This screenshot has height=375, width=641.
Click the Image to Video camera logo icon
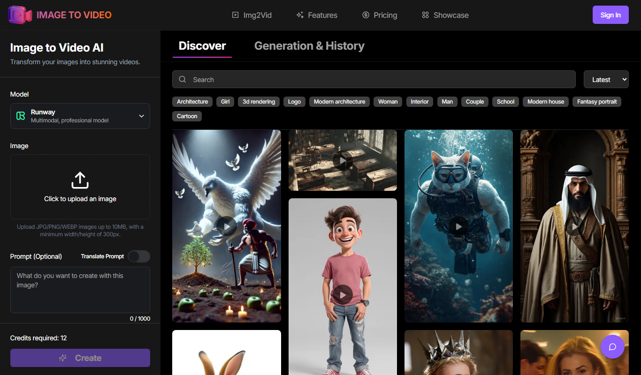(x=20, y=15)
